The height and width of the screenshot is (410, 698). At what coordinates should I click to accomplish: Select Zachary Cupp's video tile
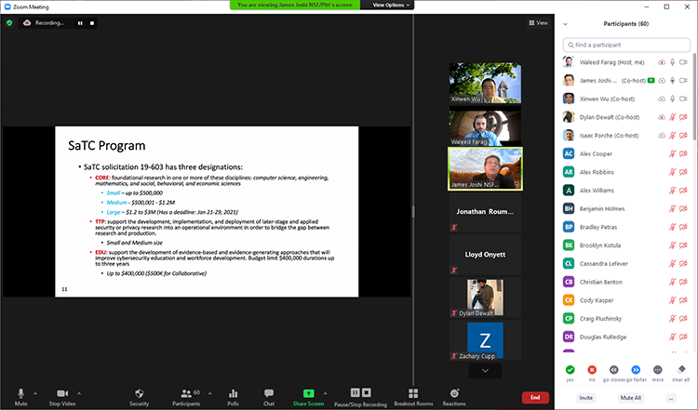point(485,340)
